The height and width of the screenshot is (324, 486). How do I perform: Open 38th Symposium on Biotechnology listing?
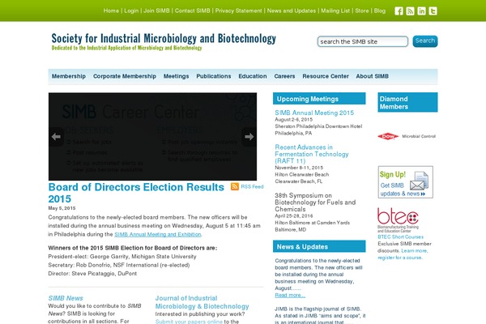tap(315, 202)
